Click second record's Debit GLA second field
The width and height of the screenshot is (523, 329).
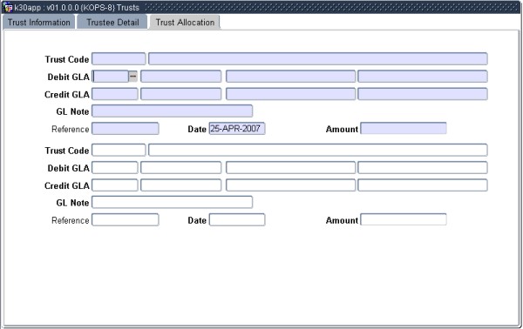pos(180,168)
